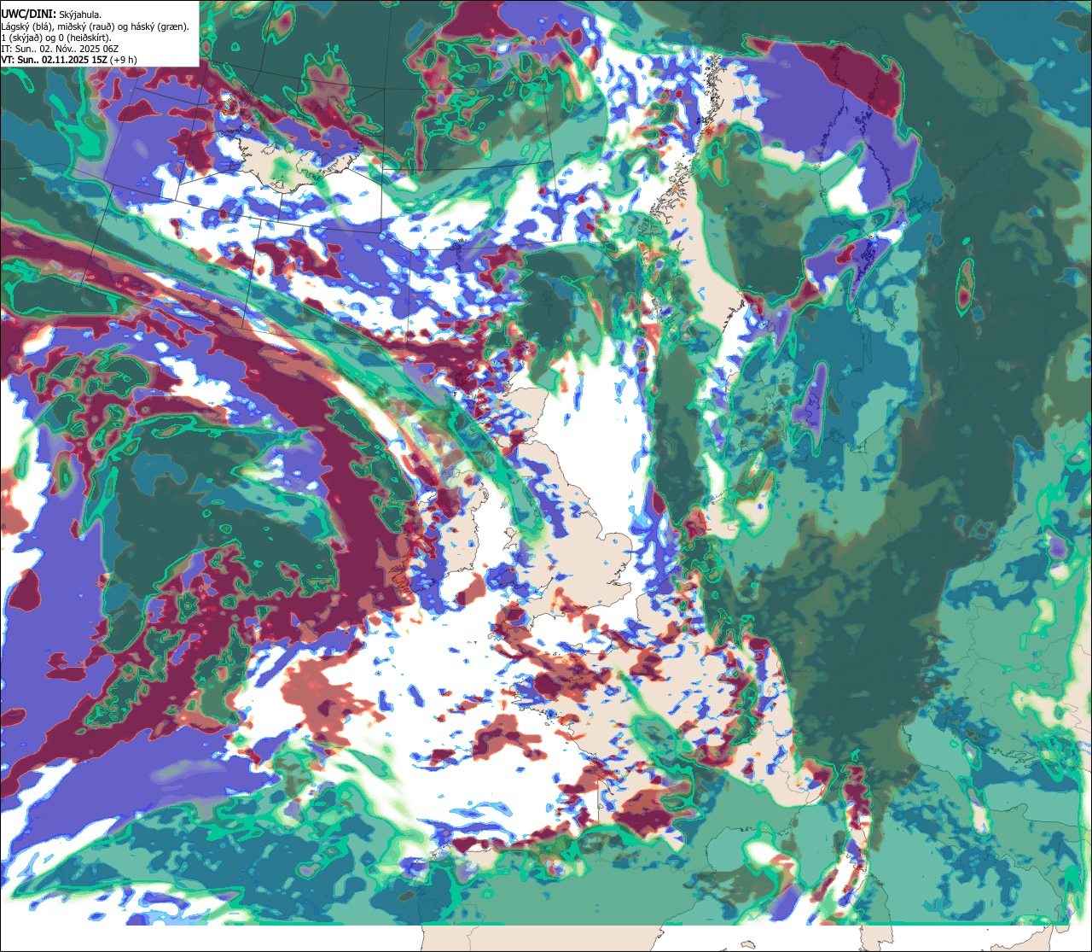Image resolution: width=1092 pixels, height=952 pixels.
Task: Click the 'Lágský (blá), miðský (rauð)' legend line
Action: tap(96, 26)
